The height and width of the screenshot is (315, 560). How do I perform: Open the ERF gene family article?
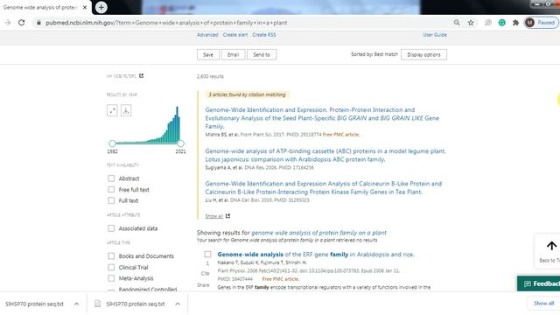click(x=316, y=255)
